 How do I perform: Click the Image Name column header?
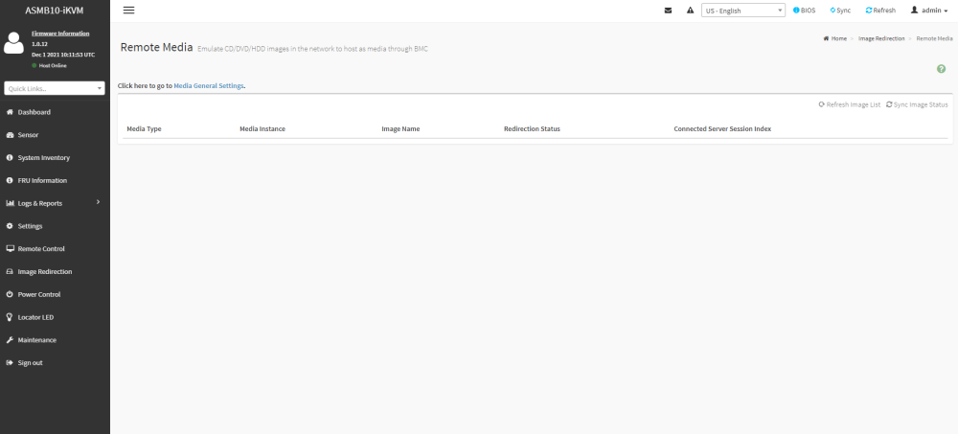click(400, 129)
